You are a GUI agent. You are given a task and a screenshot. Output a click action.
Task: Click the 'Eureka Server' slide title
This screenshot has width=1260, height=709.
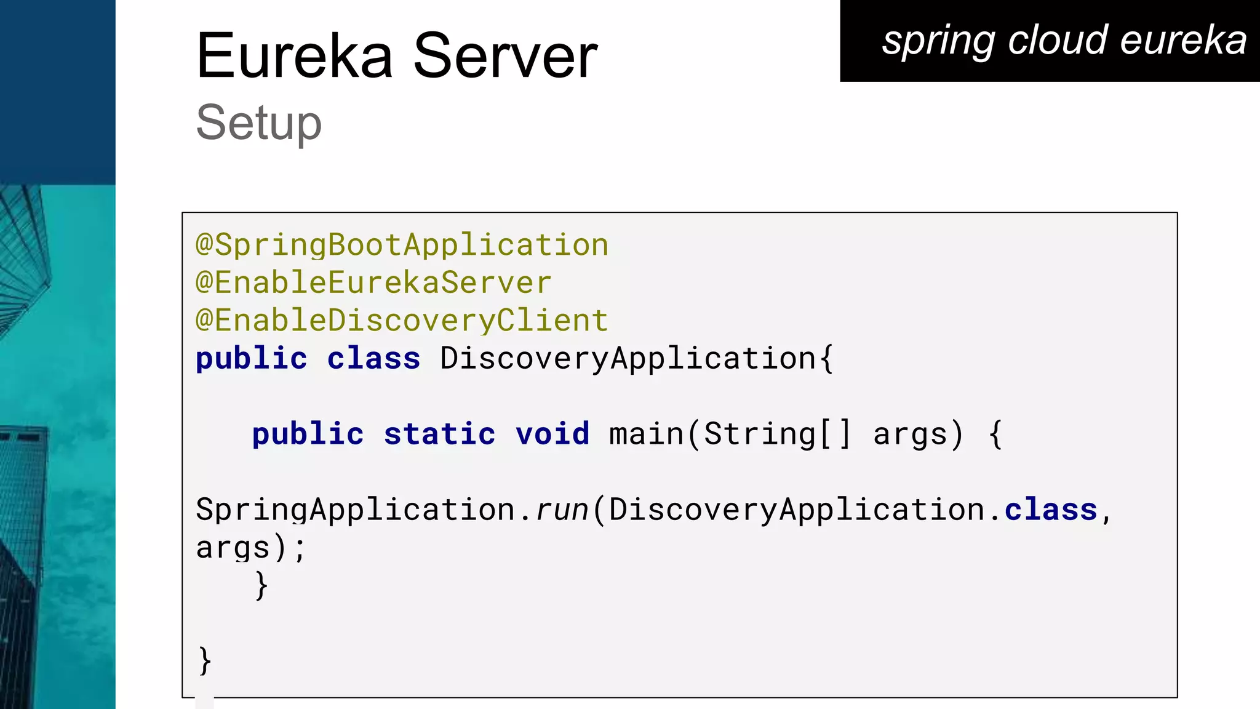pyautogui.click(x=397, y=56)
